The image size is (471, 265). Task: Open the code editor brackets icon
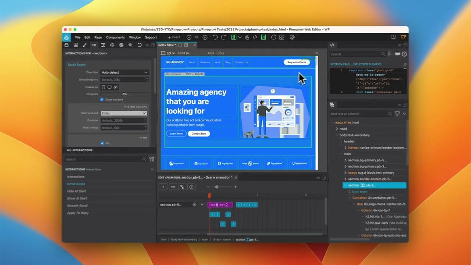(255, 37)
